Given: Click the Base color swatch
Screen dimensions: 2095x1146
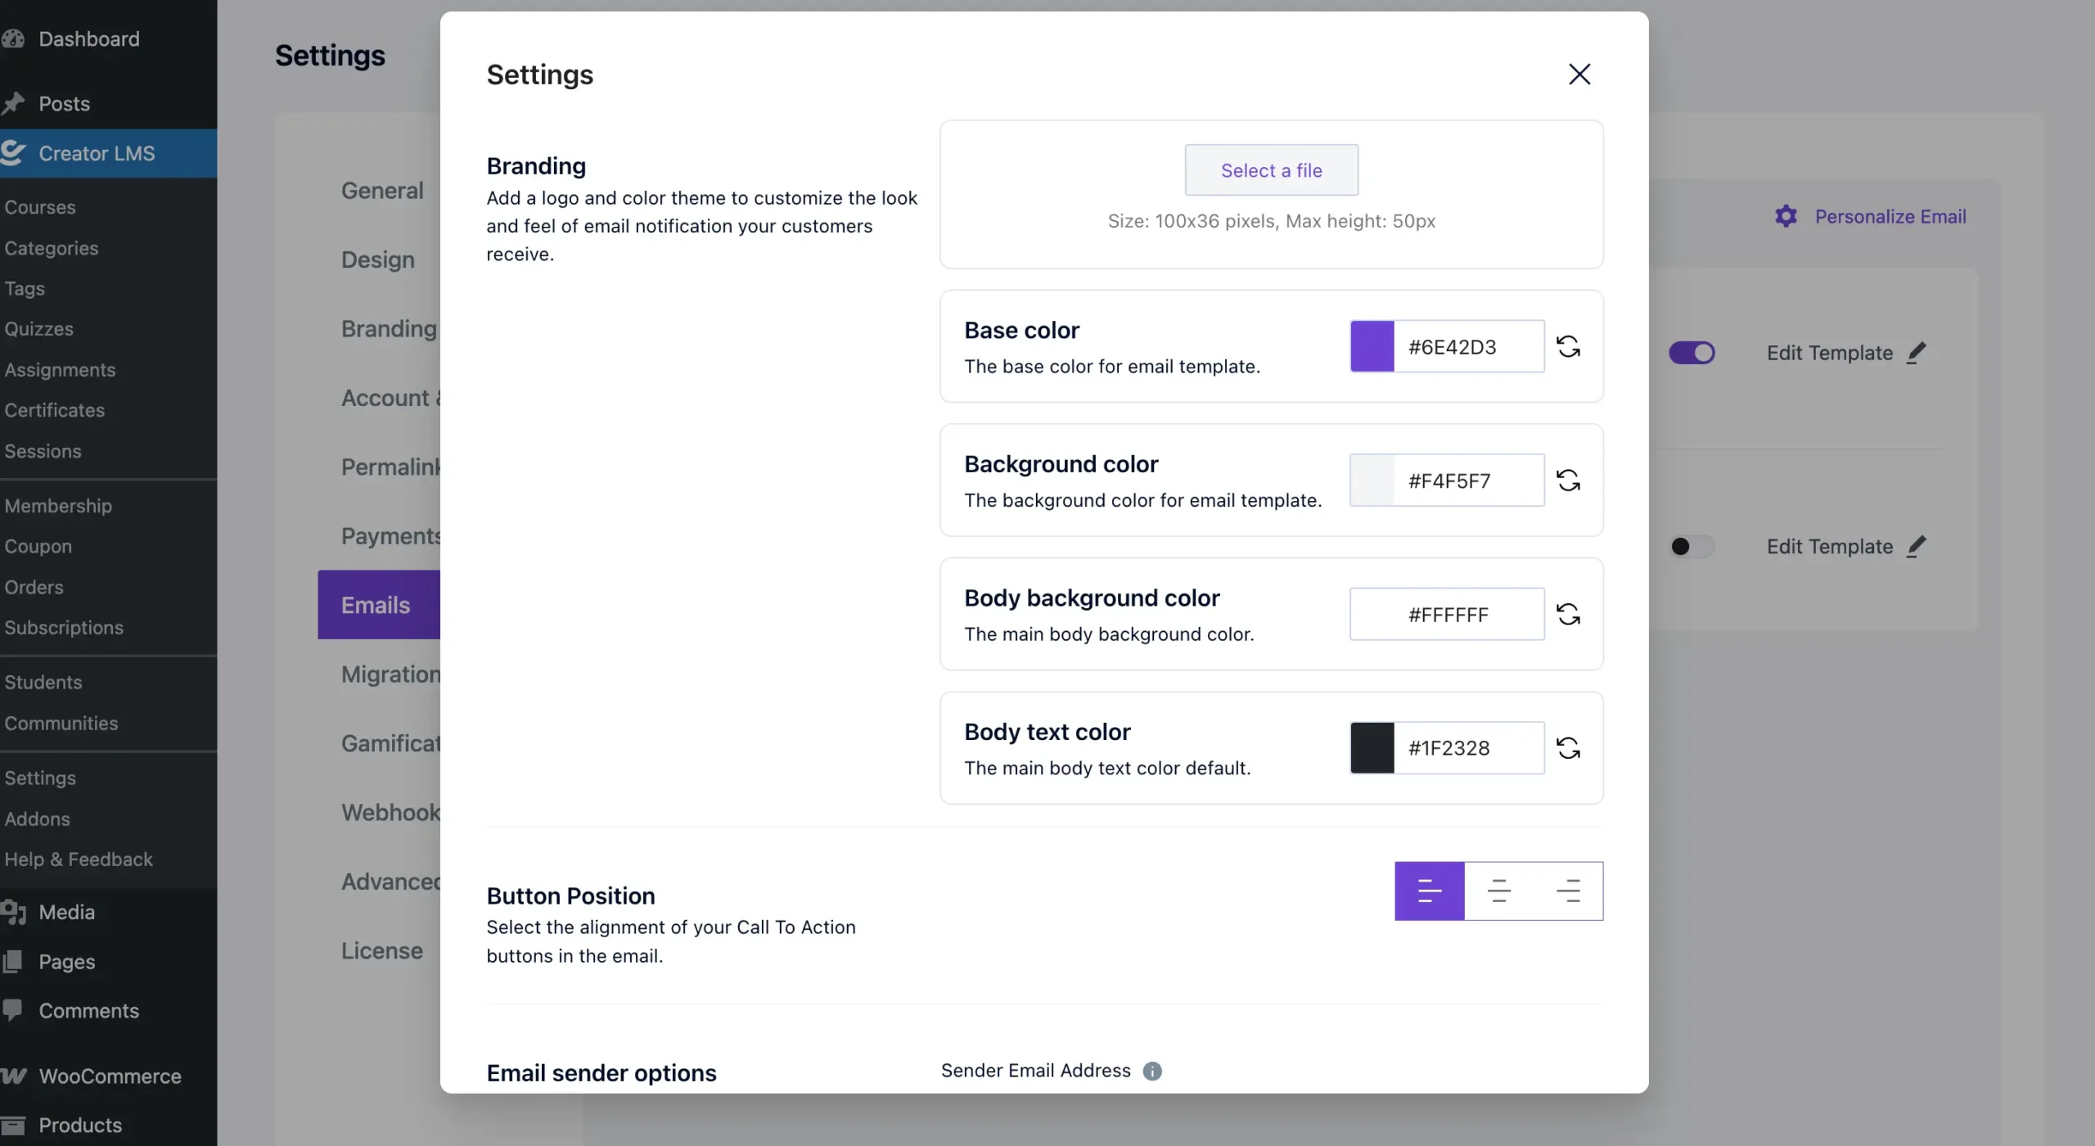Looking at the screenshot, I should pos(1372,346).
